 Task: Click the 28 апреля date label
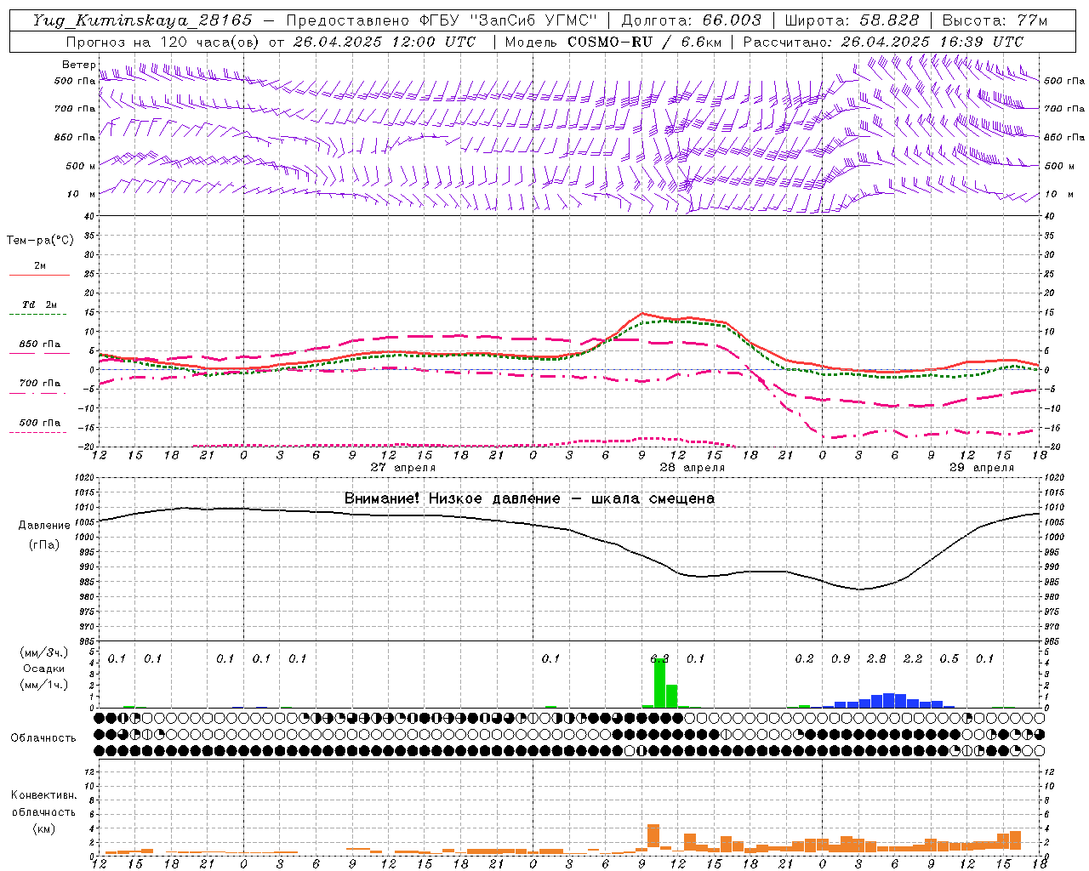pyautogui.click(x=692, y=468)
